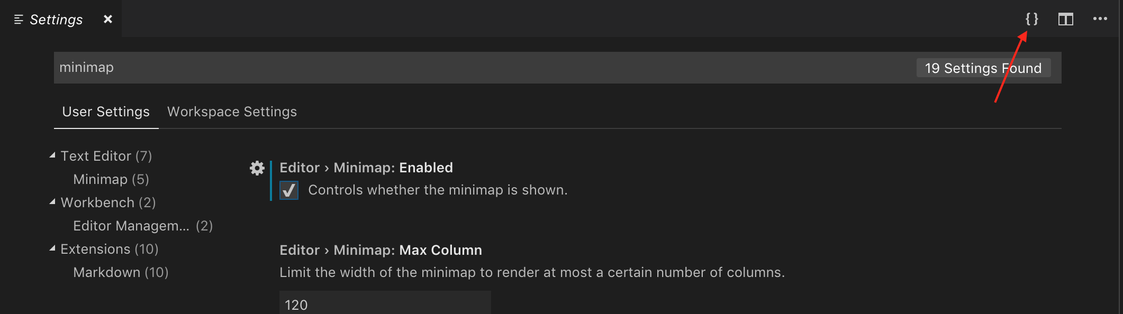The image size is (1123, 314).
Task: Open the more actions ellipsis menu
Action: pos(1100,19)
